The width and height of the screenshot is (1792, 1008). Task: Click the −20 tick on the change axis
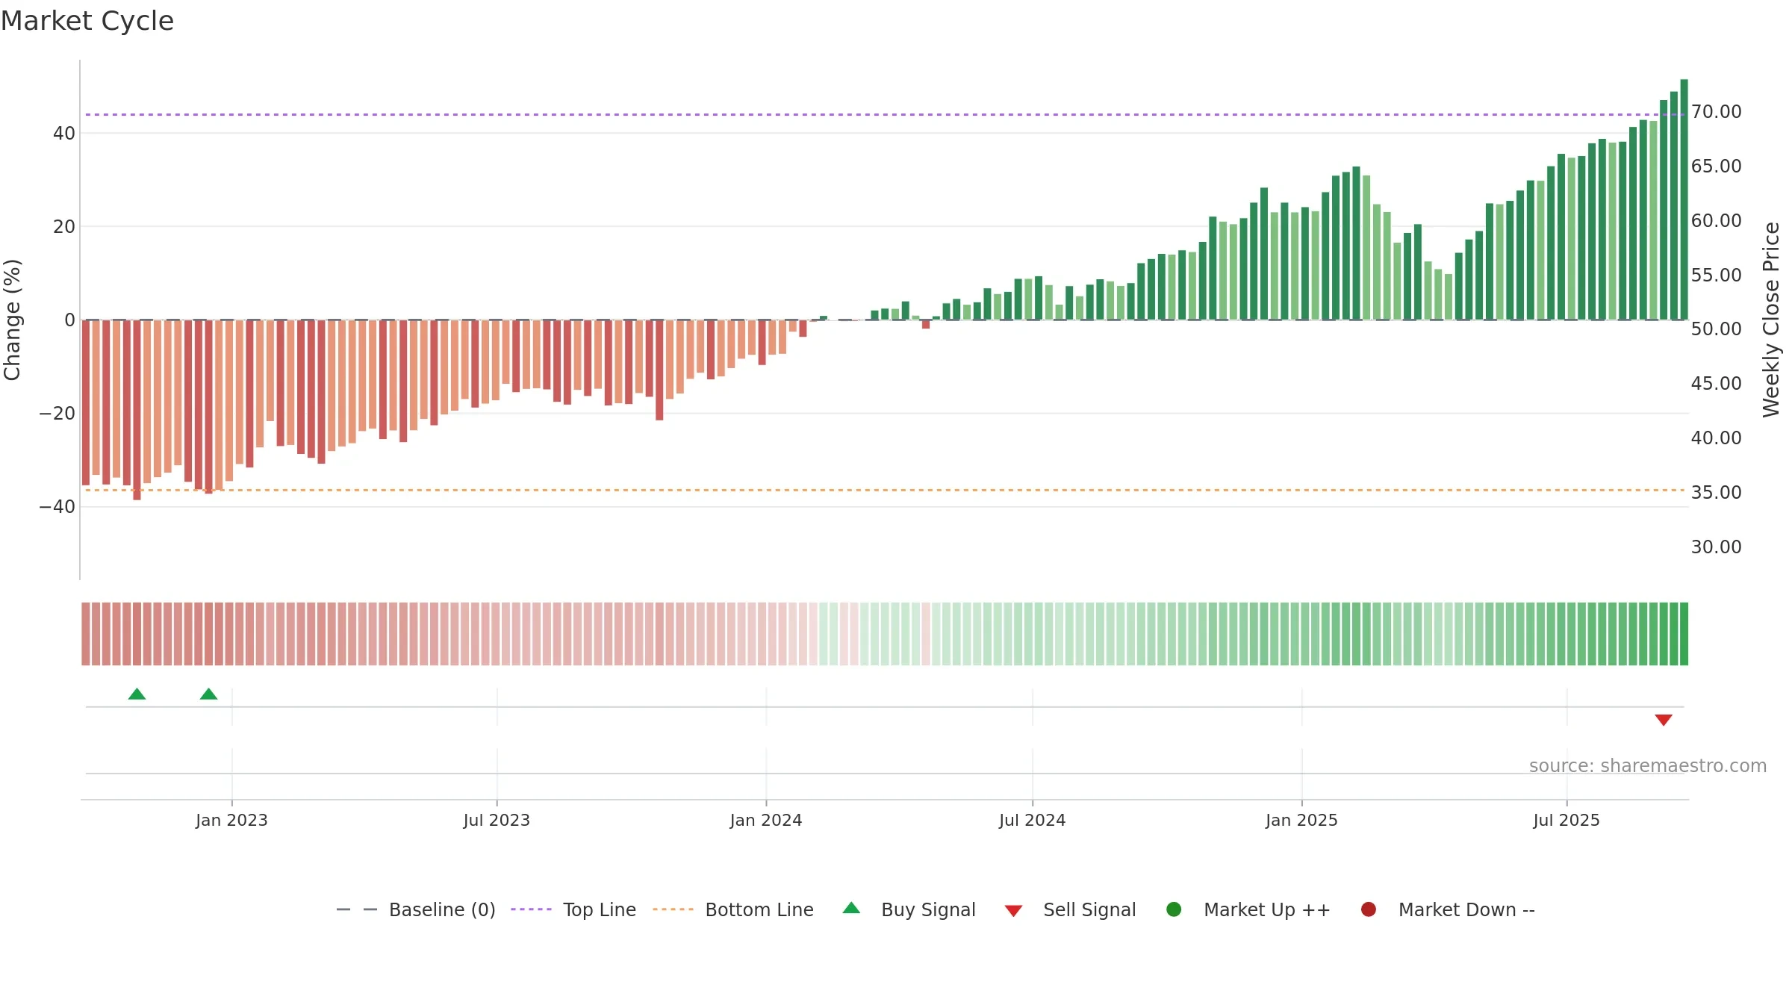[x=57, y=414]
